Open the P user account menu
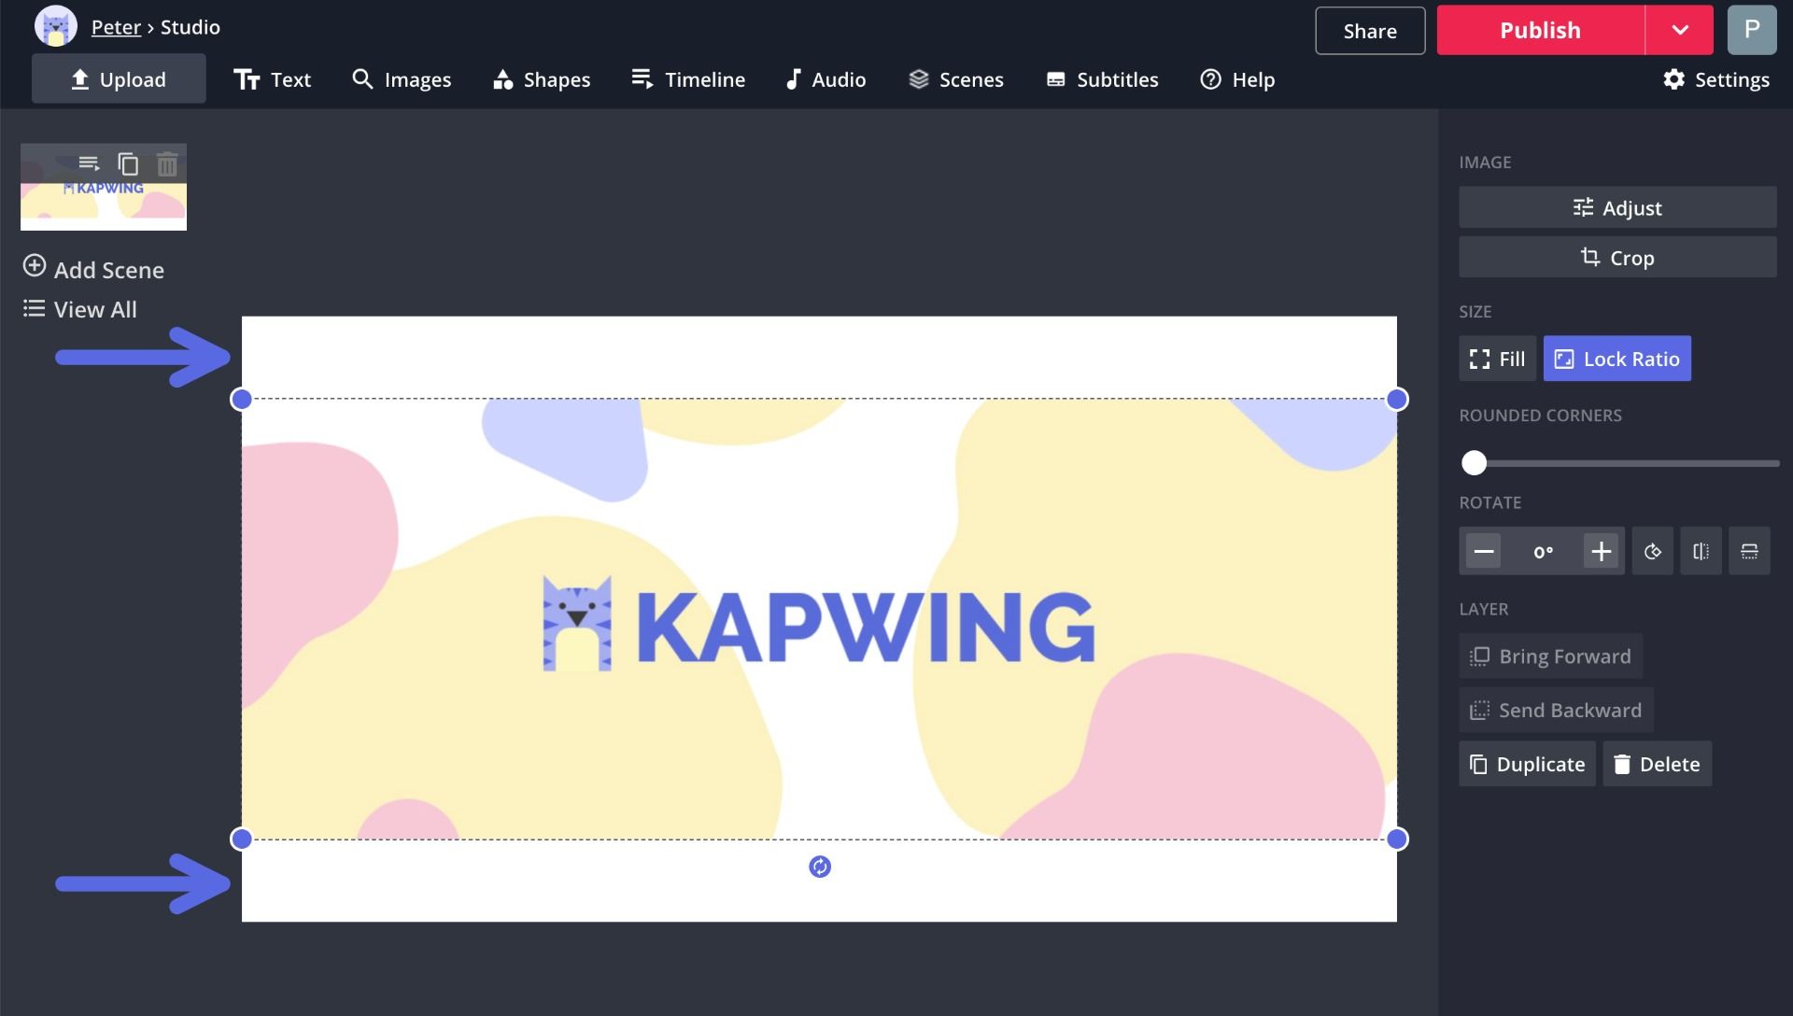 pyautogui.click(x=1751, y=30)
